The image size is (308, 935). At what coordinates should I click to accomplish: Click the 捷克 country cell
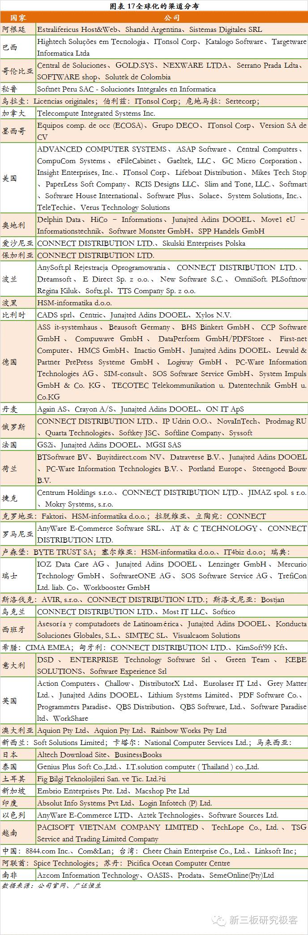(x=18, y=498)
